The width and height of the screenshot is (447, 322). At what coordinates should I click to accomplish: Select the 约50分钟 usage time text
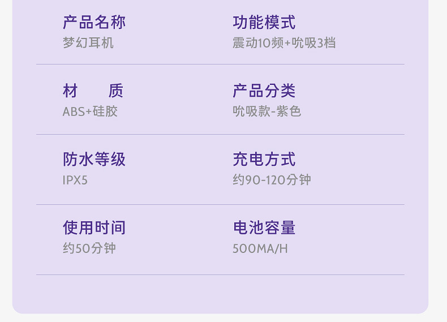coord(89,248)
